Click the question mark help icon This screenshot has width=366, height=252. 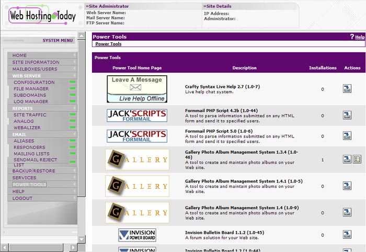(352, 37)
